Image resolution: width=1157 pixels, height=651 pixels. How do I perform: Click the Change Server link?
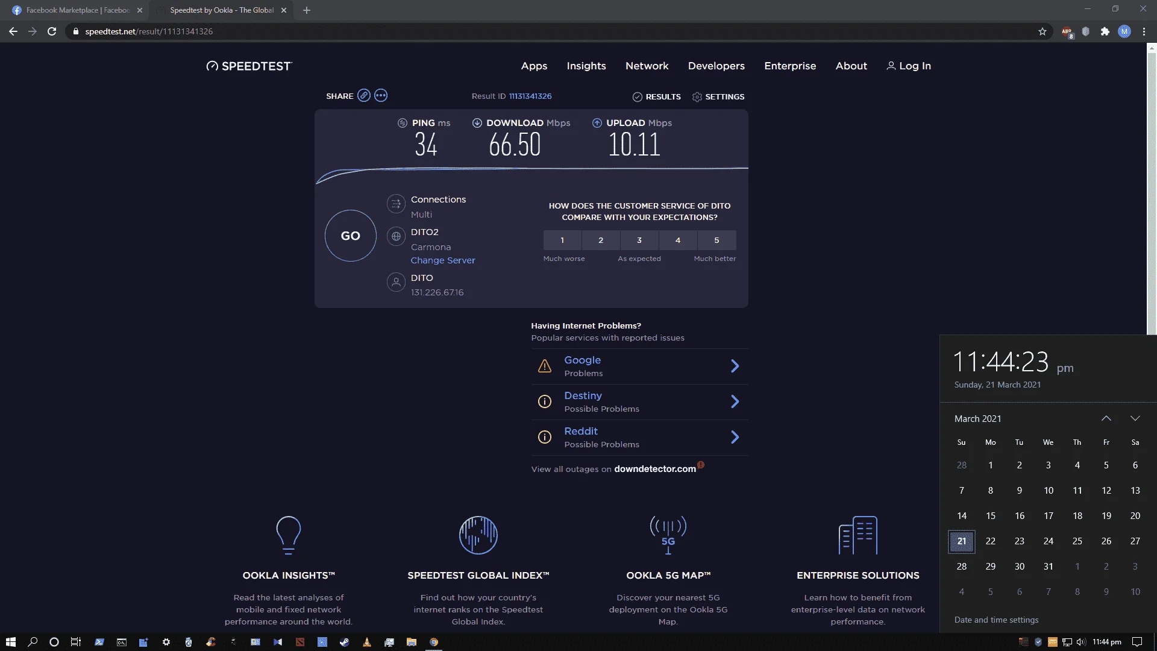pos(443,260)
